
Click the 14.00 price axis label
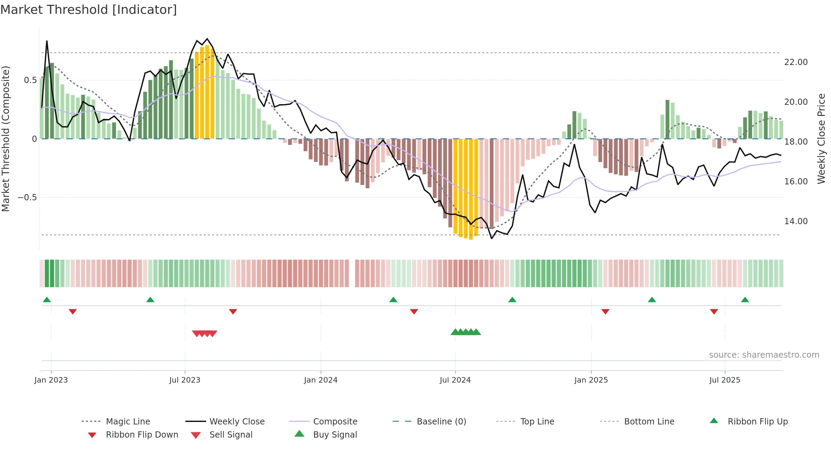coord(796,221)
